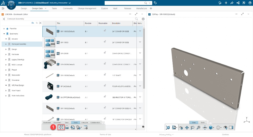The width and height of the screenshot is (253, 137).
Task: Click the table vertical scrollbar
Action: [x=144, y=58]
